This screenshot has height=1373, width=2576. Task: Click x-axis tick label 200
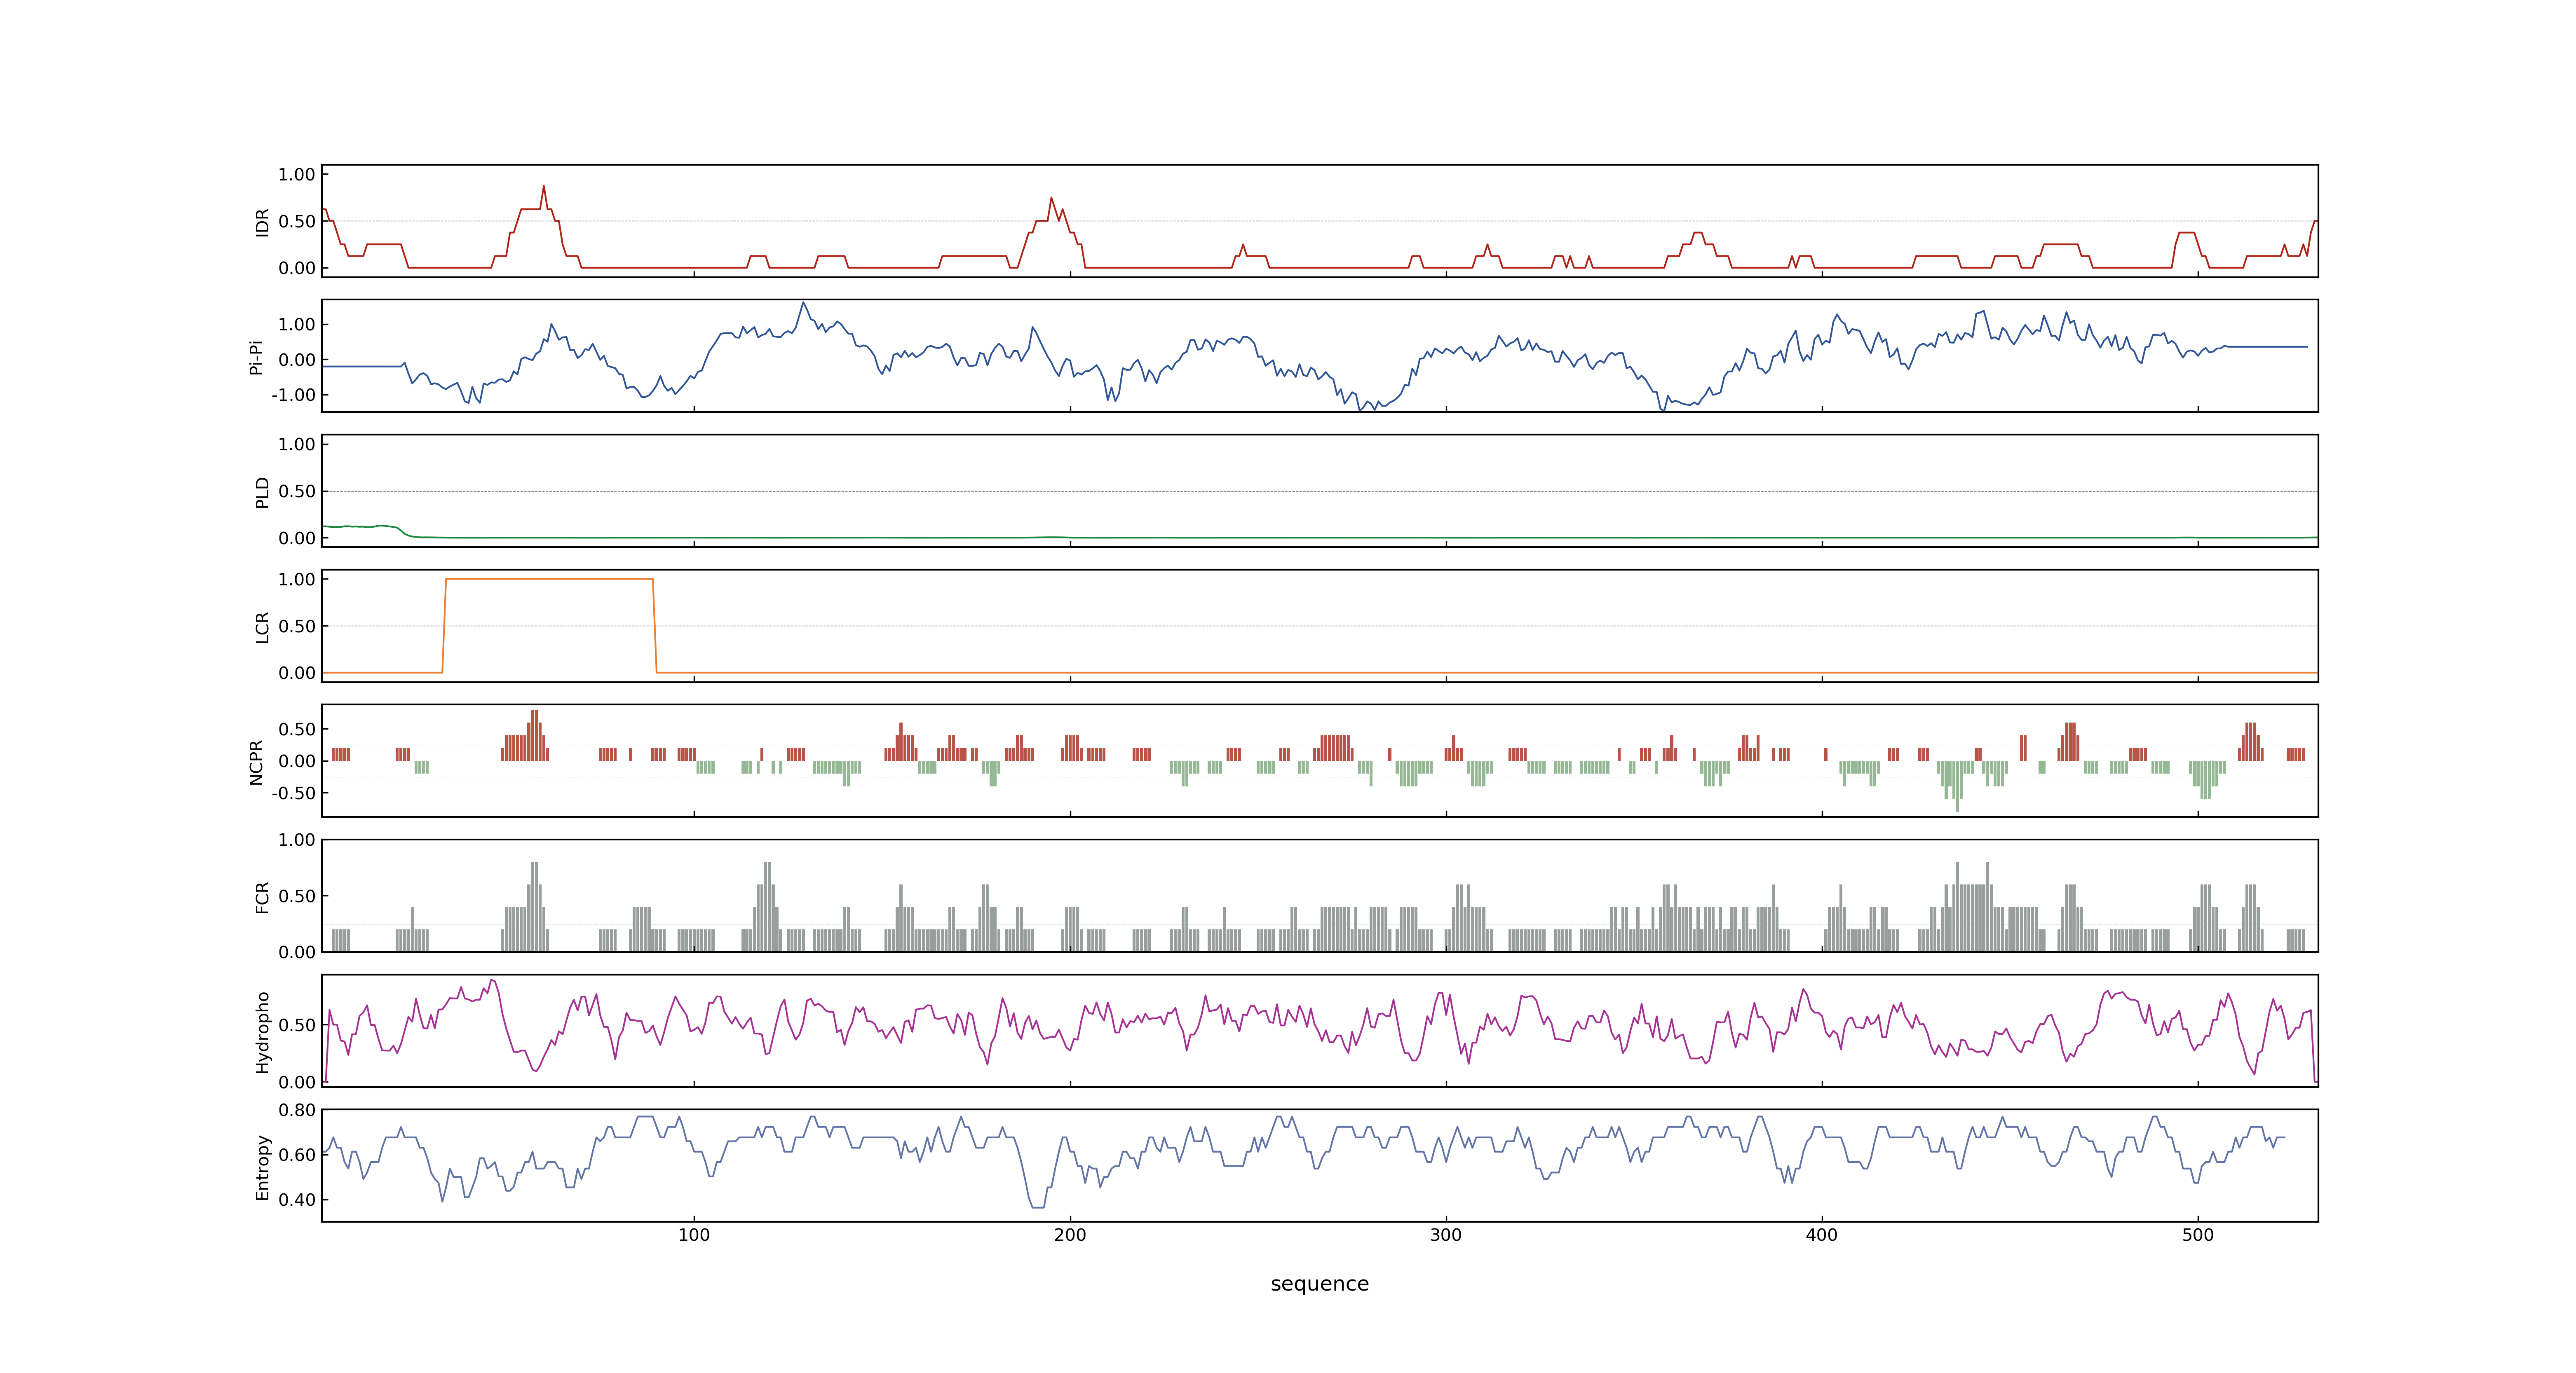(x=1070, y=1235)
